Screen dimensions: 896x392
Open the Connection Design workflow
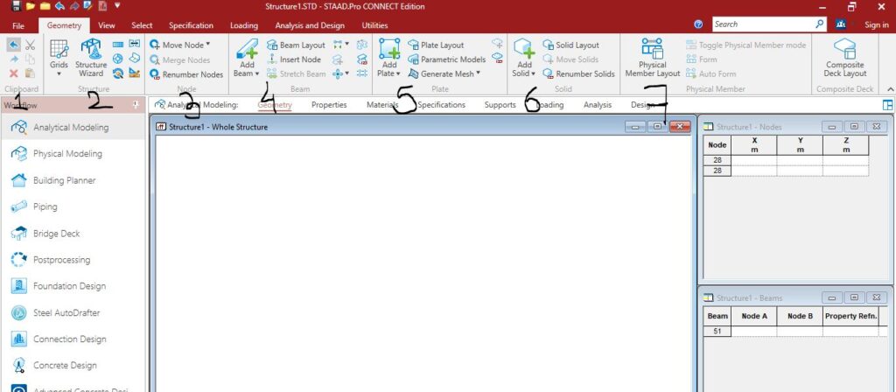coord(73,339)
